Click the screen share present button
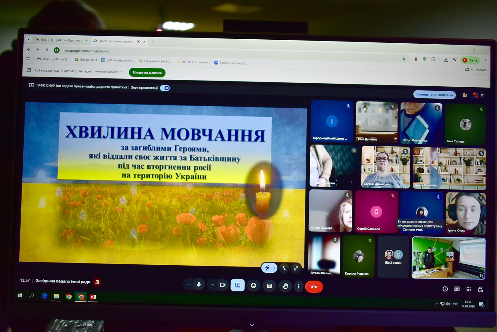This screenshot has width=497, height=332. click(x=237, y=285)
